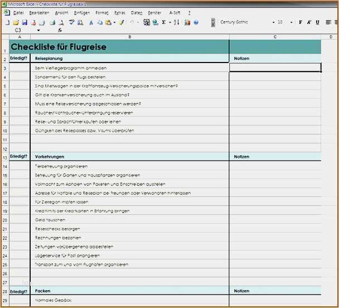Open the Bearbeiten menu
Viewport: 339px width, 308px height.
pyautogui.click(x=39, y=13)
